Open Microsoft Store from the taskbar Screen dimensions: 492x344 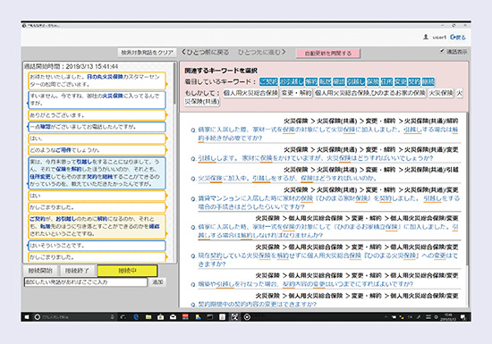point(161,317)
